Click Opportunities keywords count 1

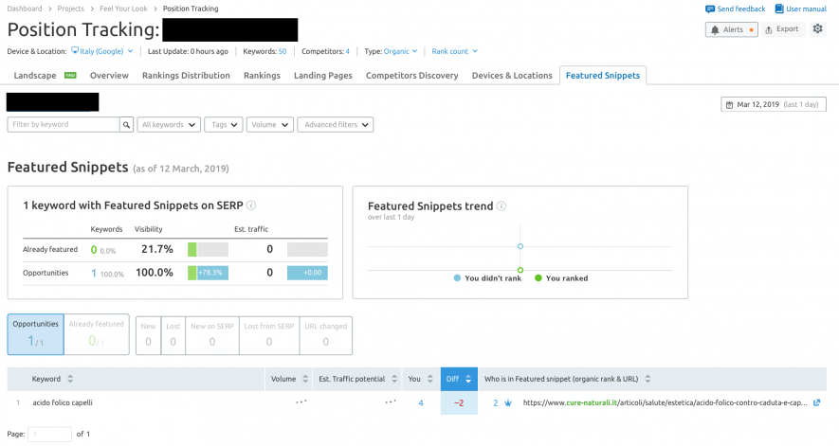pos(94,274)
